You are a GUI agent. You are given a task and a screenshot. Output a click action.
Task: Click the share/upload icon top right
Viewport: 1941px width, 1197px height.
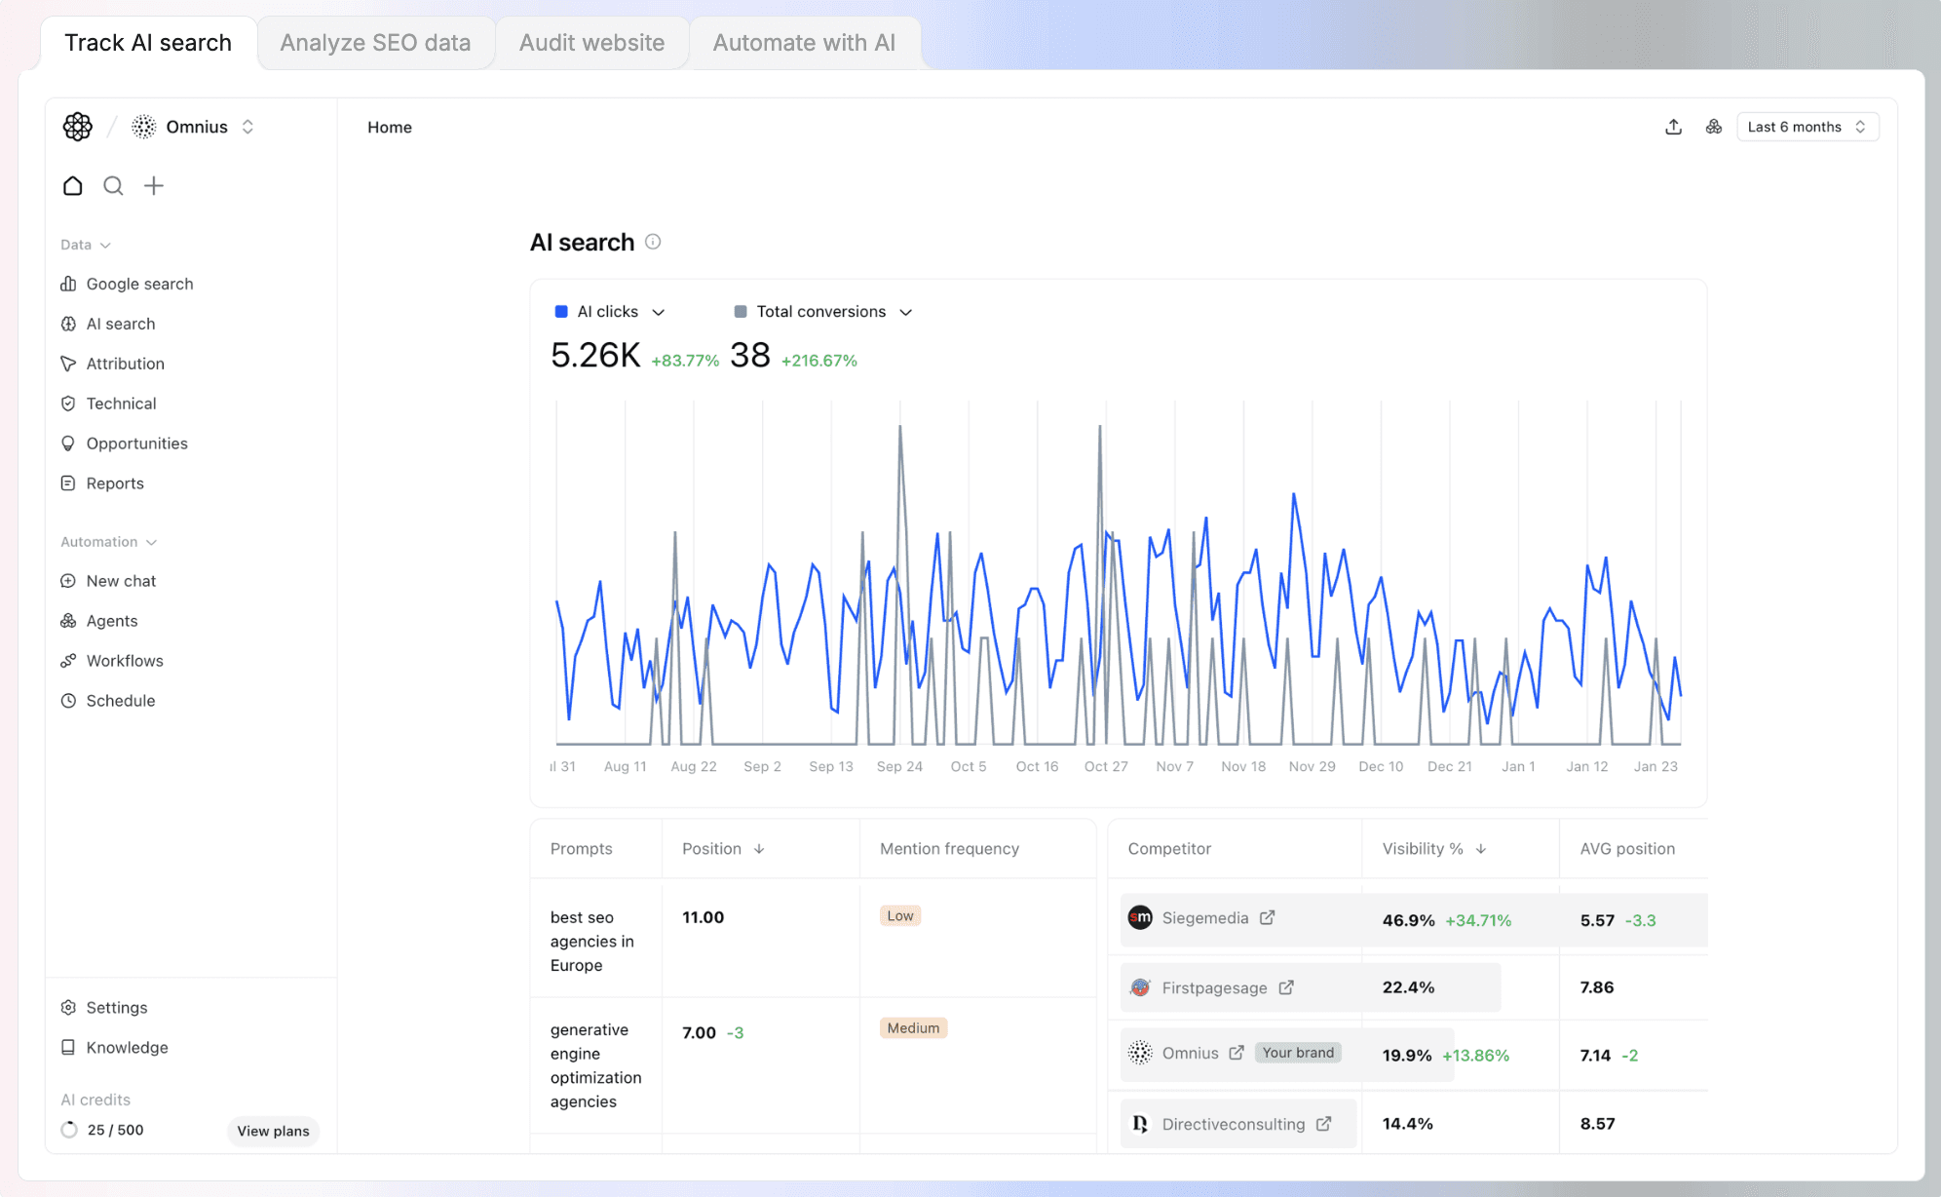coord(1673,127)
